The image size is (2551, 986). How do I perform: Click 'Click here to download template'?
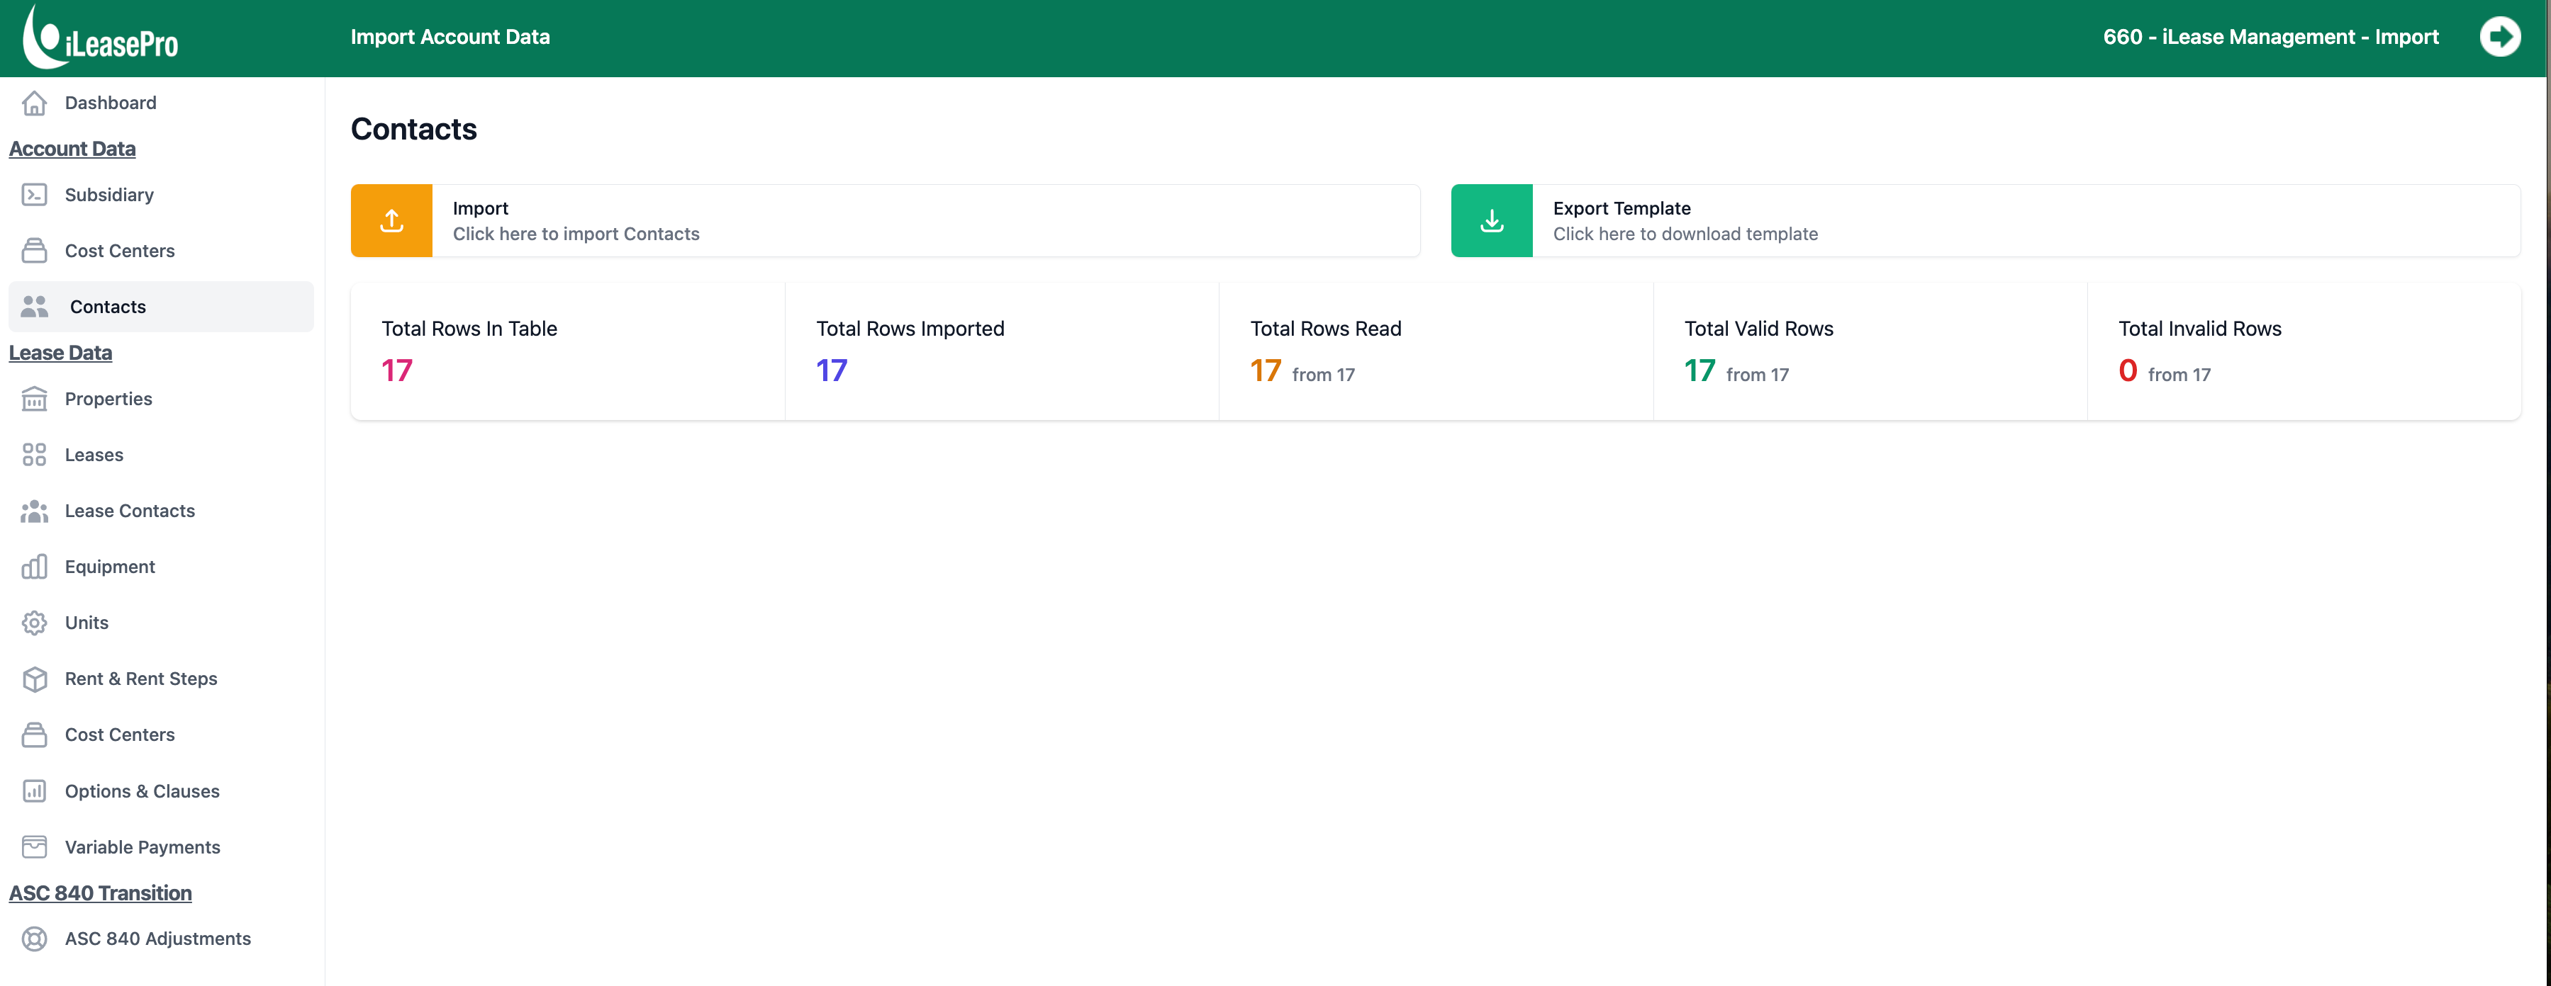1685,234
